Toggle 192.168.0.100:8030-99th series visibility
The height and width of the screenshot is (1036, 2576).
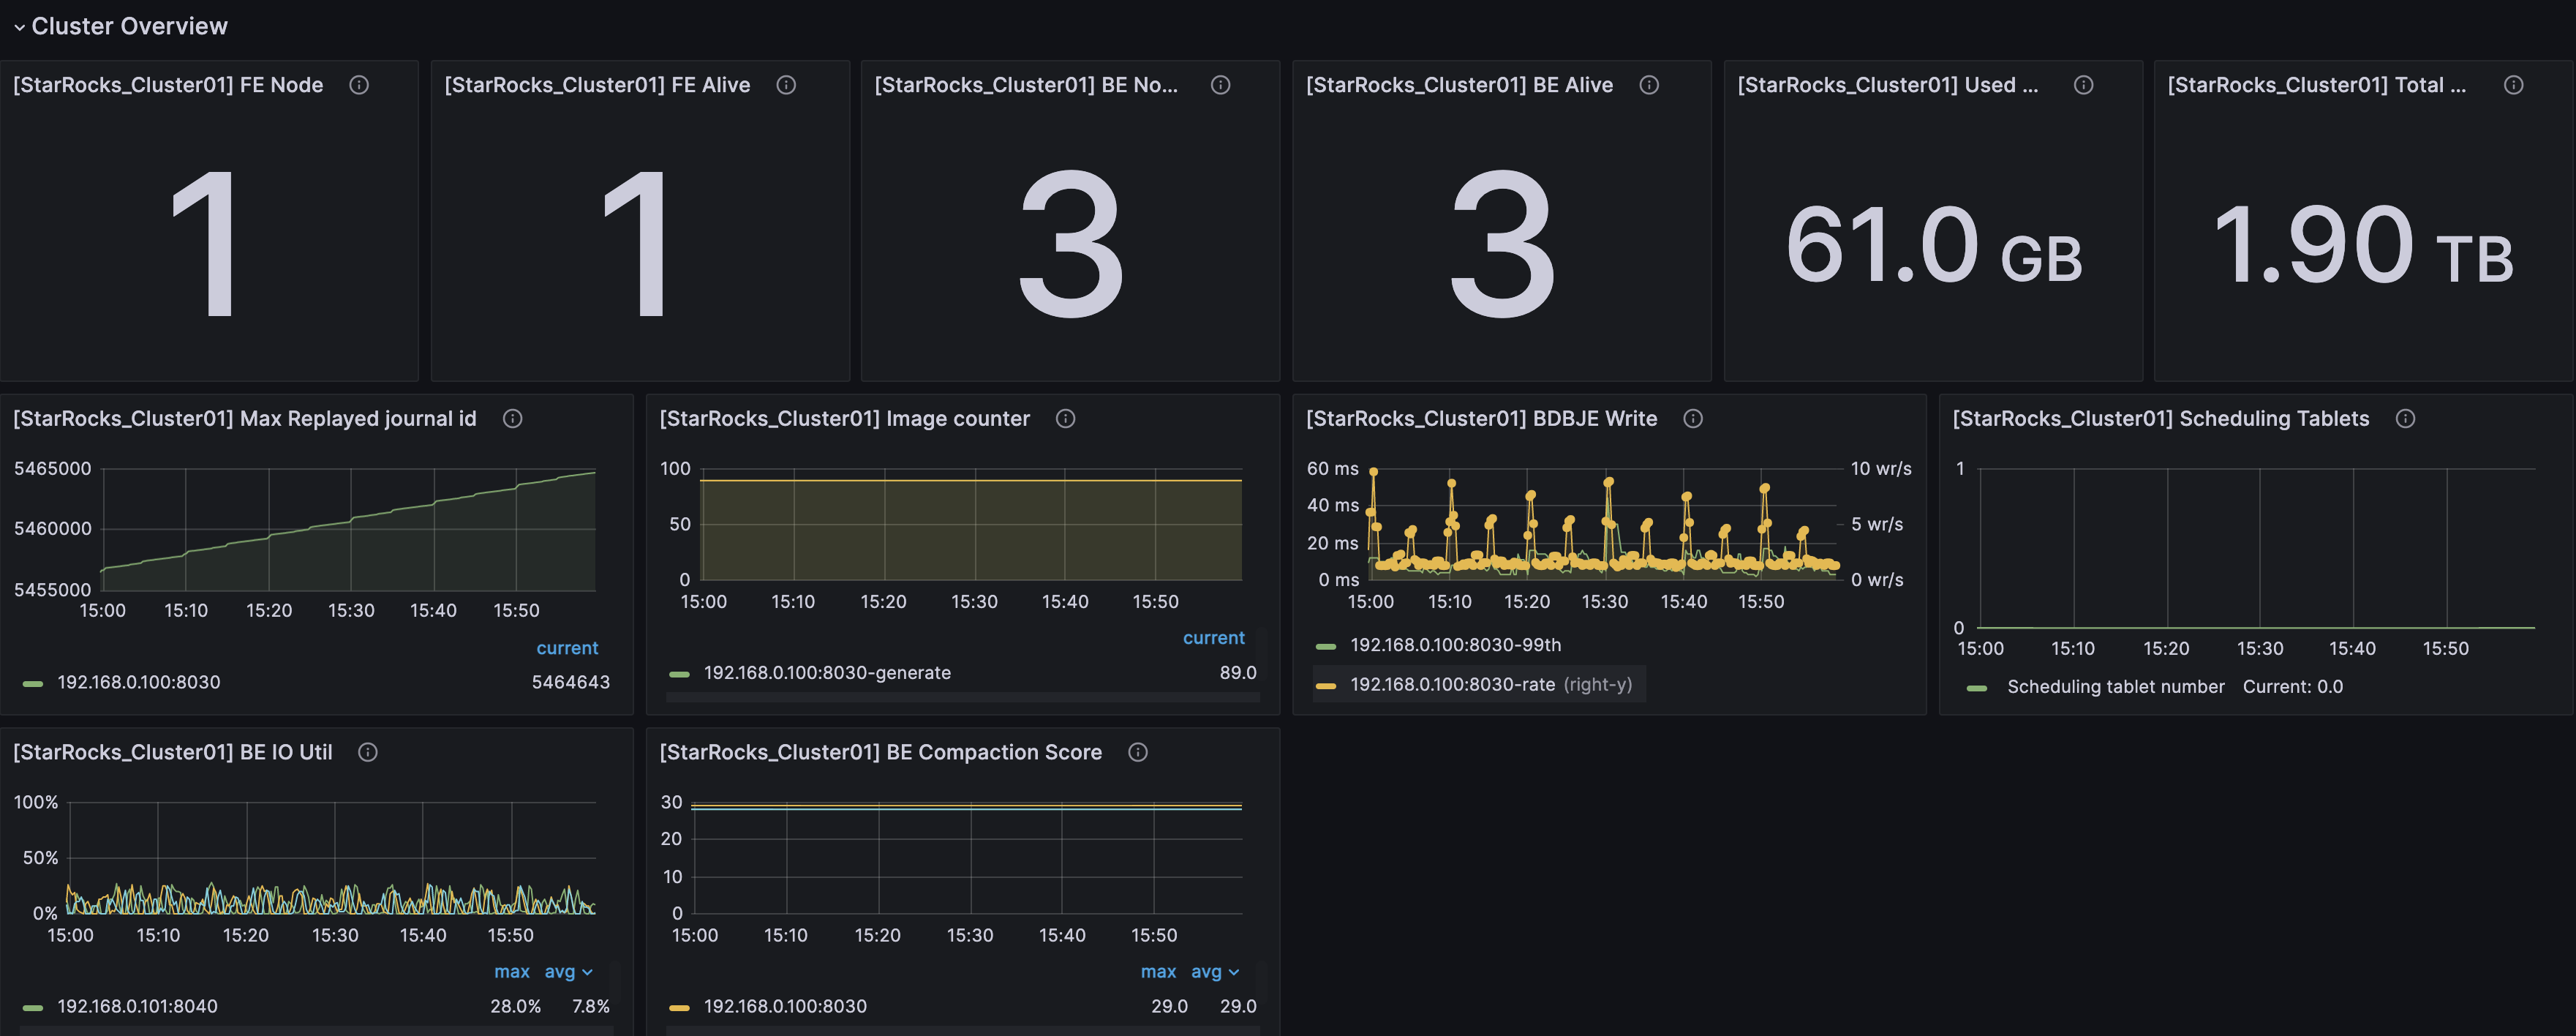coord(1455,645)
